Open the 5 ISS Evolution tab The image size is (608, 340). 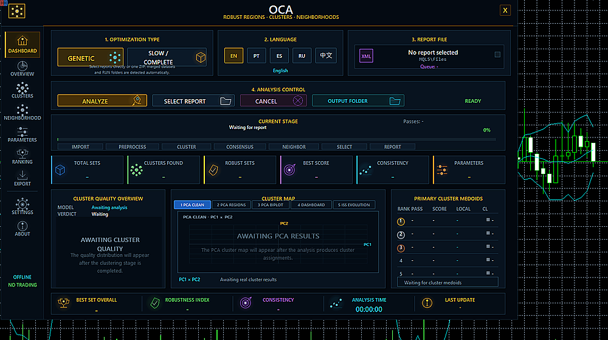[x=354, y=205]
